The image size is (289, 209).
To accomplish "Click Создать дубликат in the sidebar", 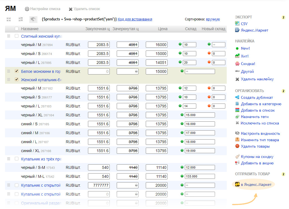I will 257,97.
